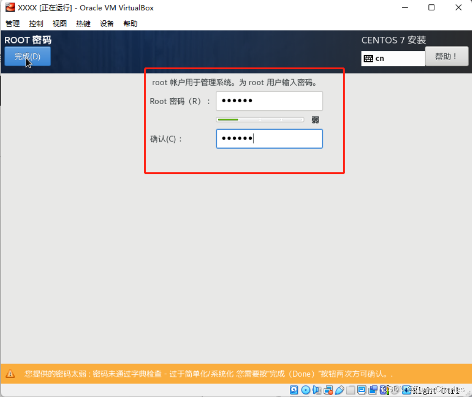Click the display monitor status icon
472x397 pixels.
pos(362,390)
